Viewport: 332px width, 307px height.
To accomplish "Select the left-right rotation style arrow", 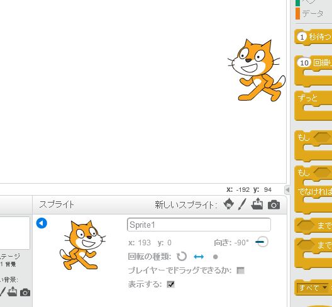I will 199,257.
